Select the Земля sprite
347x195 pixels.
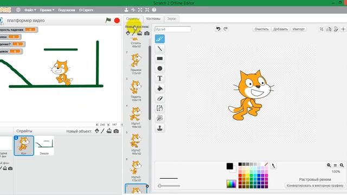click(44, 146)
